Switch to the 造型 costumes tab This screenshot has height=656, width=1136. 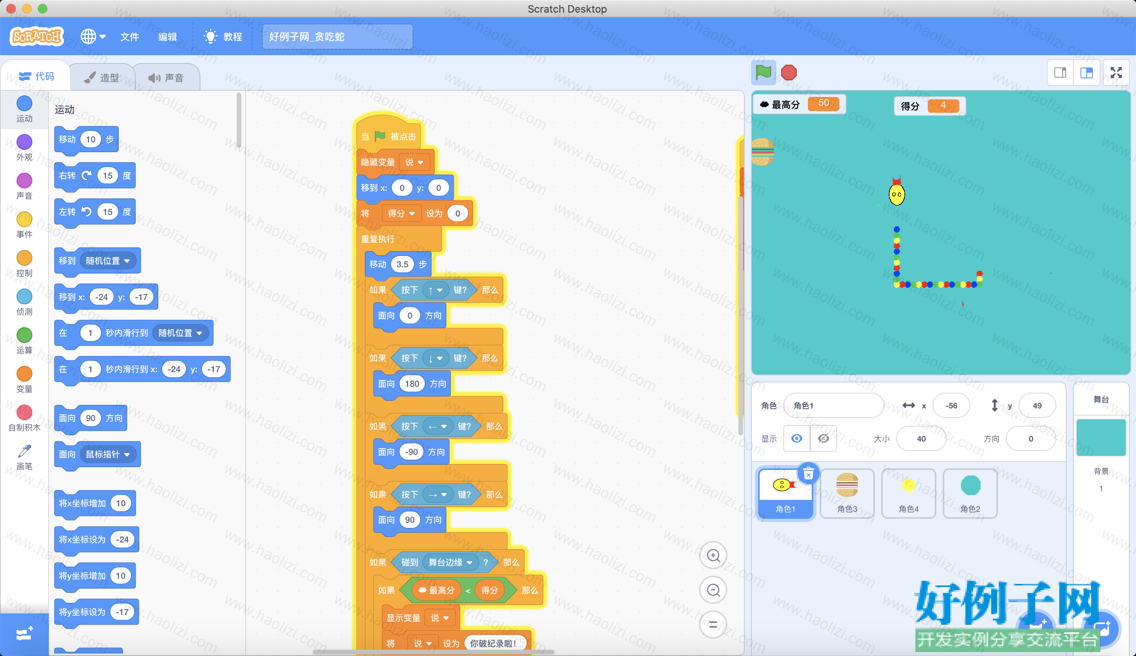(102, 78)
